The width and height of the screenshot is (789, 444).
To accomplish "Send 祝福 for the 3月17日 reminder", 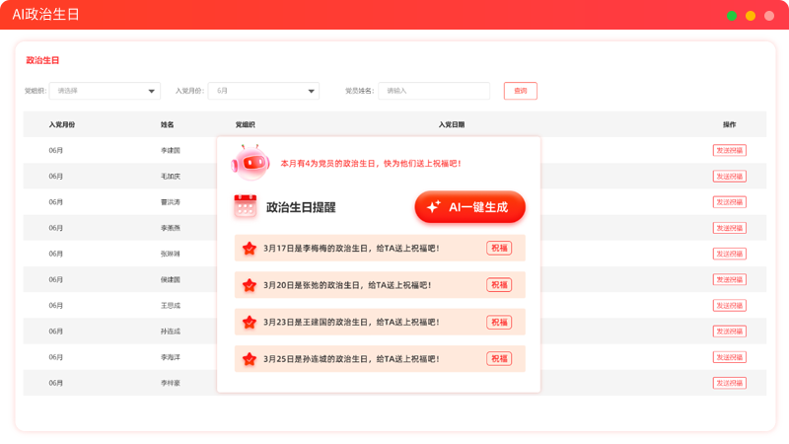I will pos(499,249).
